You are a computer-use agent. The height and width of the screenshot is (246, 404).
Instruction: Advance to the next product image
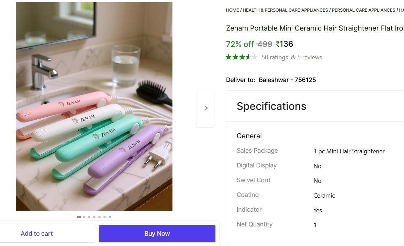(205, 108)
